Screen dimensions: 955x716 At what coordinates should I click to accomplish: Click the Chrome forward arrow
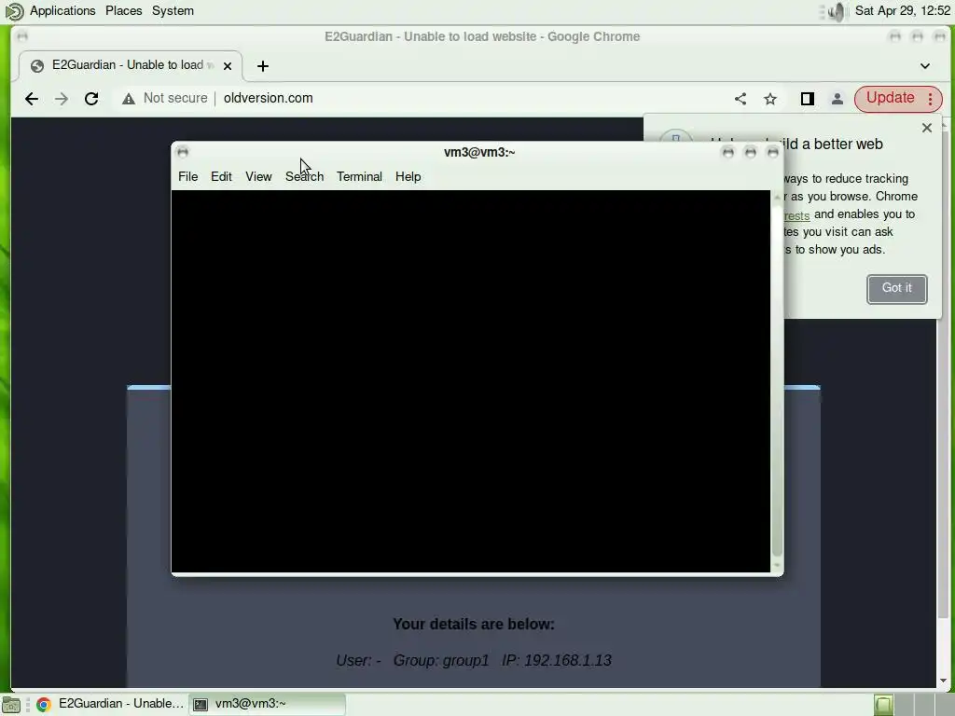tap(62, 99)
